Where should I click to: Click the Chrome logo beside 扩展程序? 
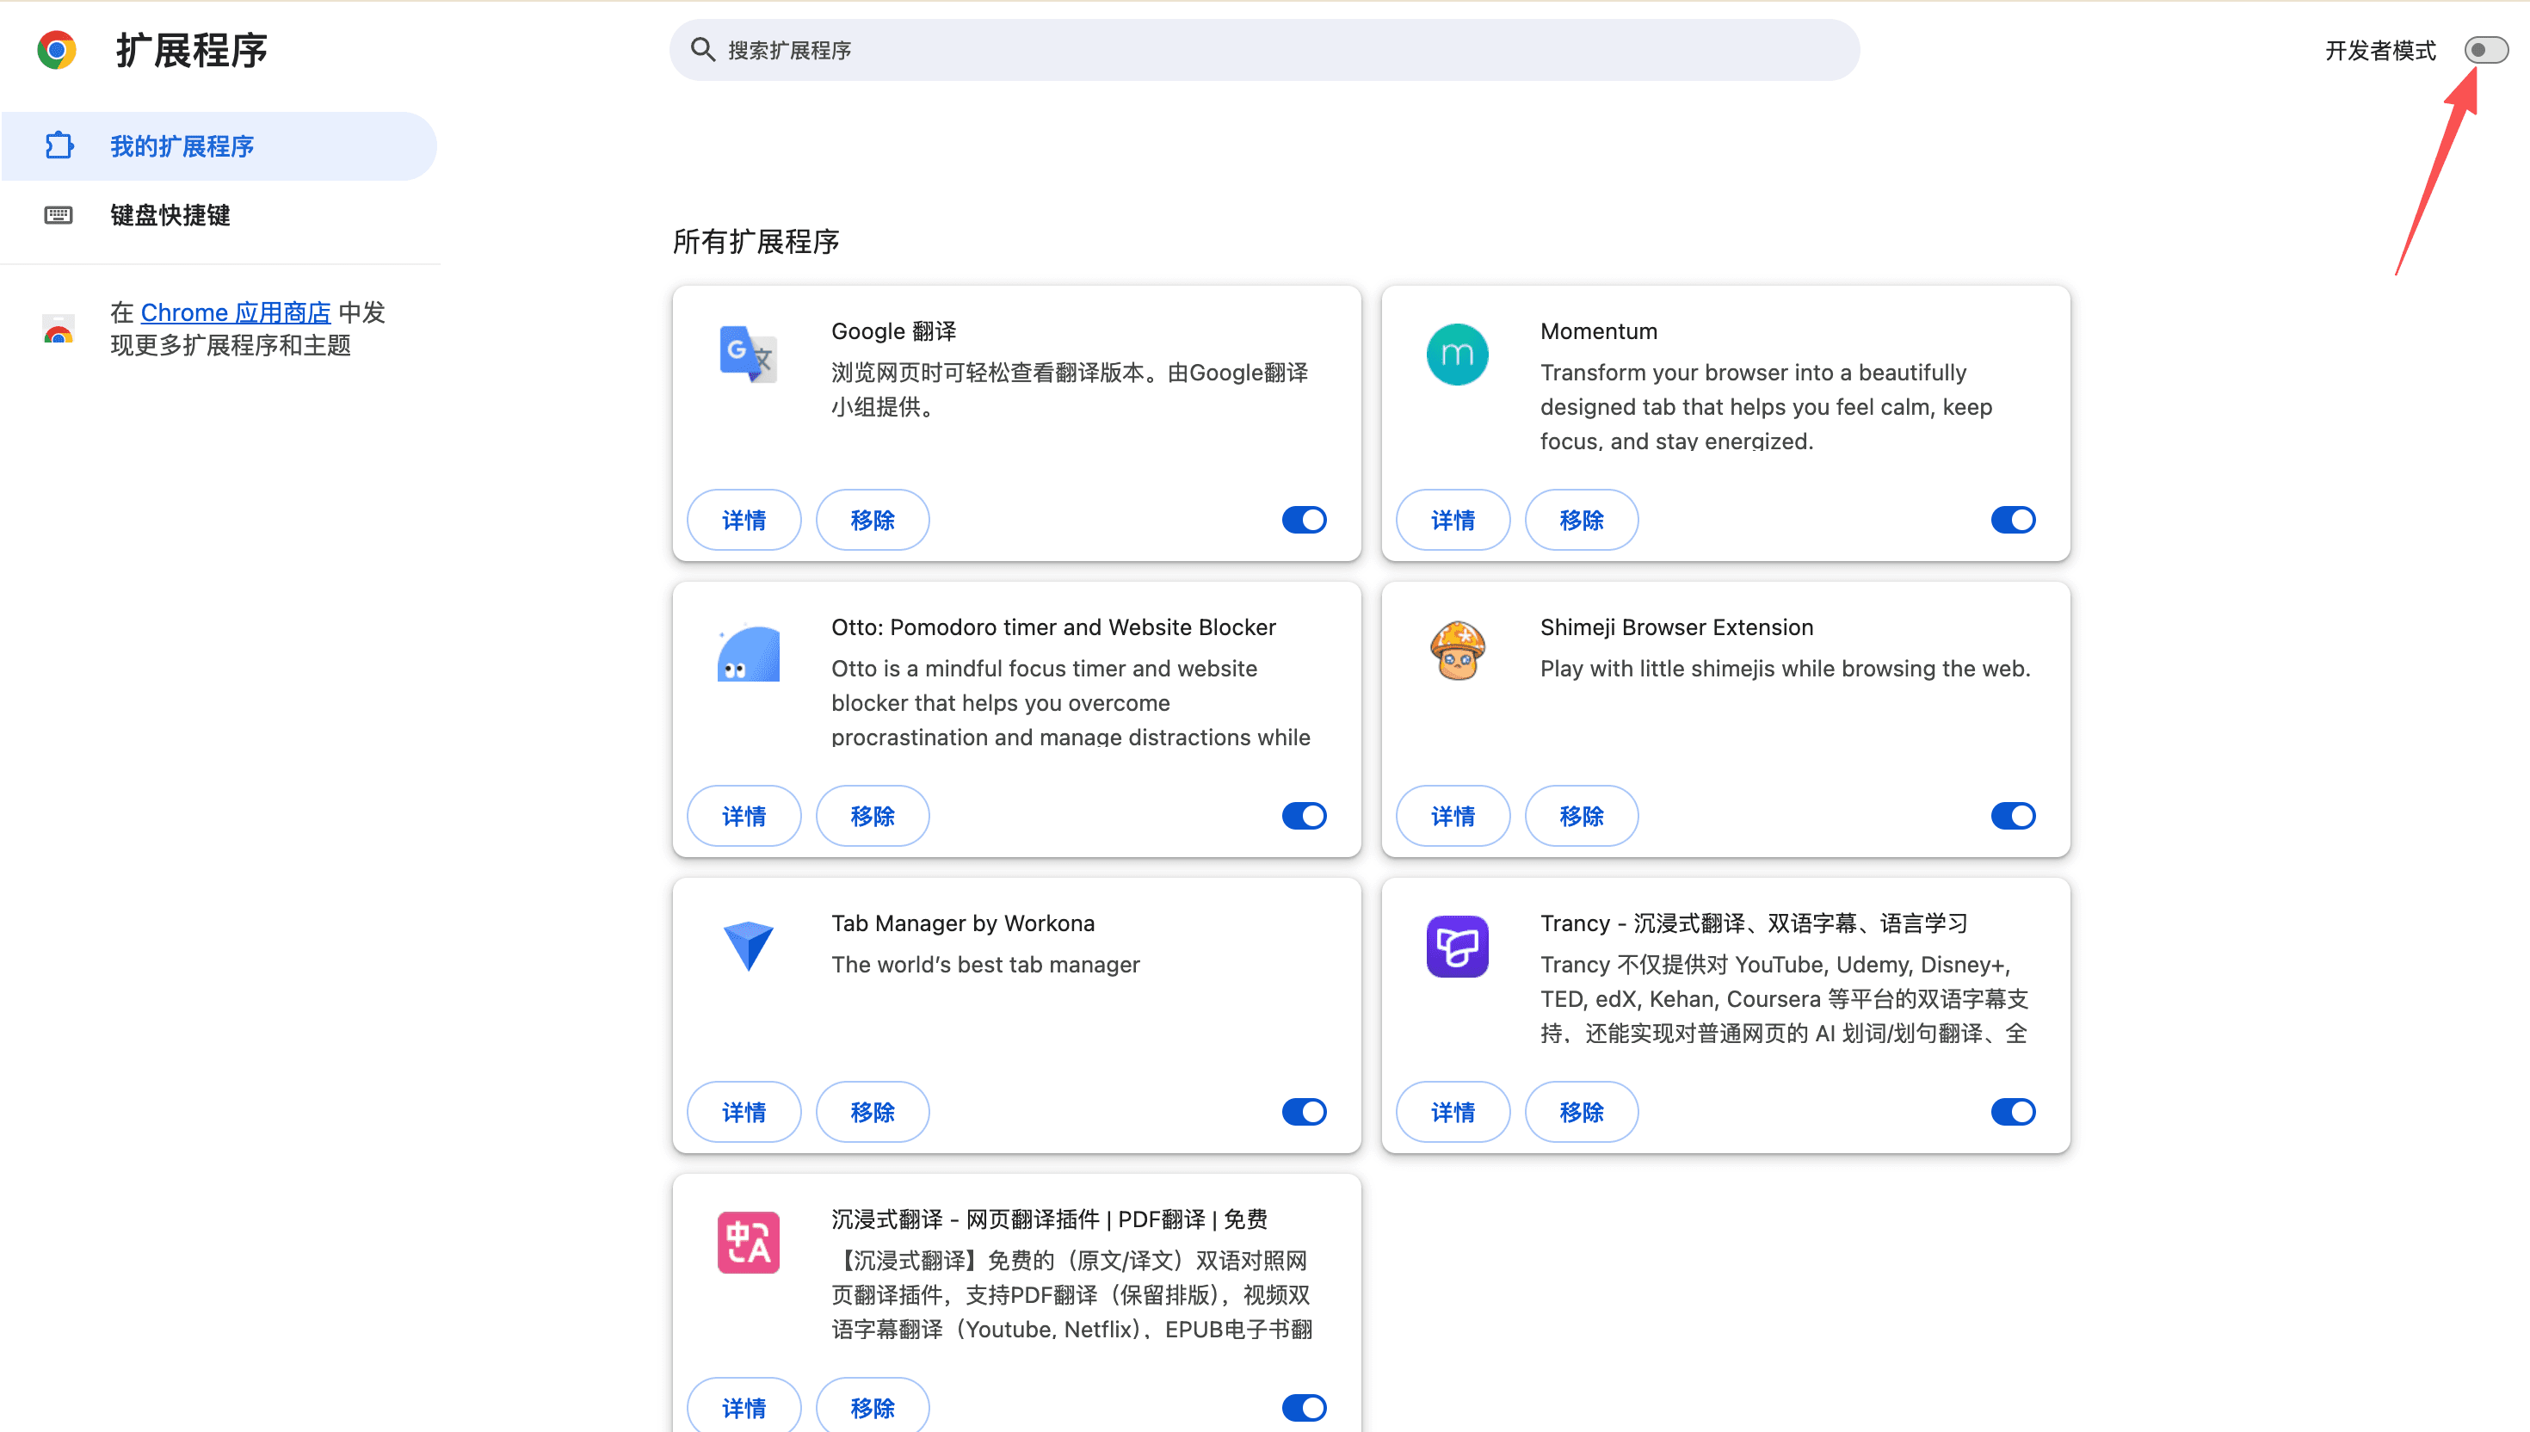(57, 49)
